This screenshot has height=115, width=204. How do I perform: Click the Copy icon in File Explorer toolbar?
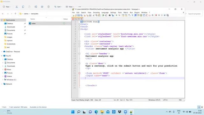point(23,7)
